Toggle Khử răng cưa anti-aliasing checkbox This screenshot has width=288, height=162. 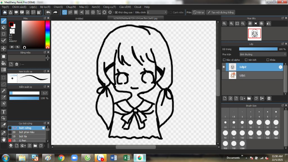pos(116,12)
